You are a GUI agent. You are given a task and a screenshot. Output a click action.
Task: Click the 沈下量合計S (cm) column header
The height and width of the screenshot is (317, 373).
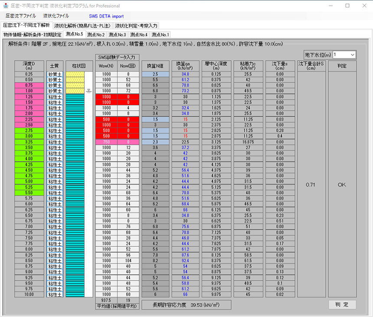pyautogui.click(x=311, y=66)
